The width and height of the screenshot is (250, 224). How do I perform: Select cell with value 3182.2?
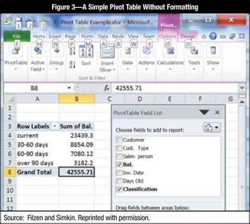coord(77,163)
